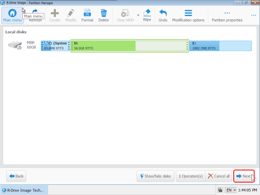Select the E: 1002.7MB NTFS partition
Viewport: 260px width, 195px height.
point(221,46)
